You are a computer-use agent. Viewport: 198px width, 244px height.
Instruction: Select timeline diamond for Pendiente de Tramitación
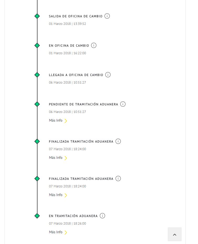click(37, 104)
